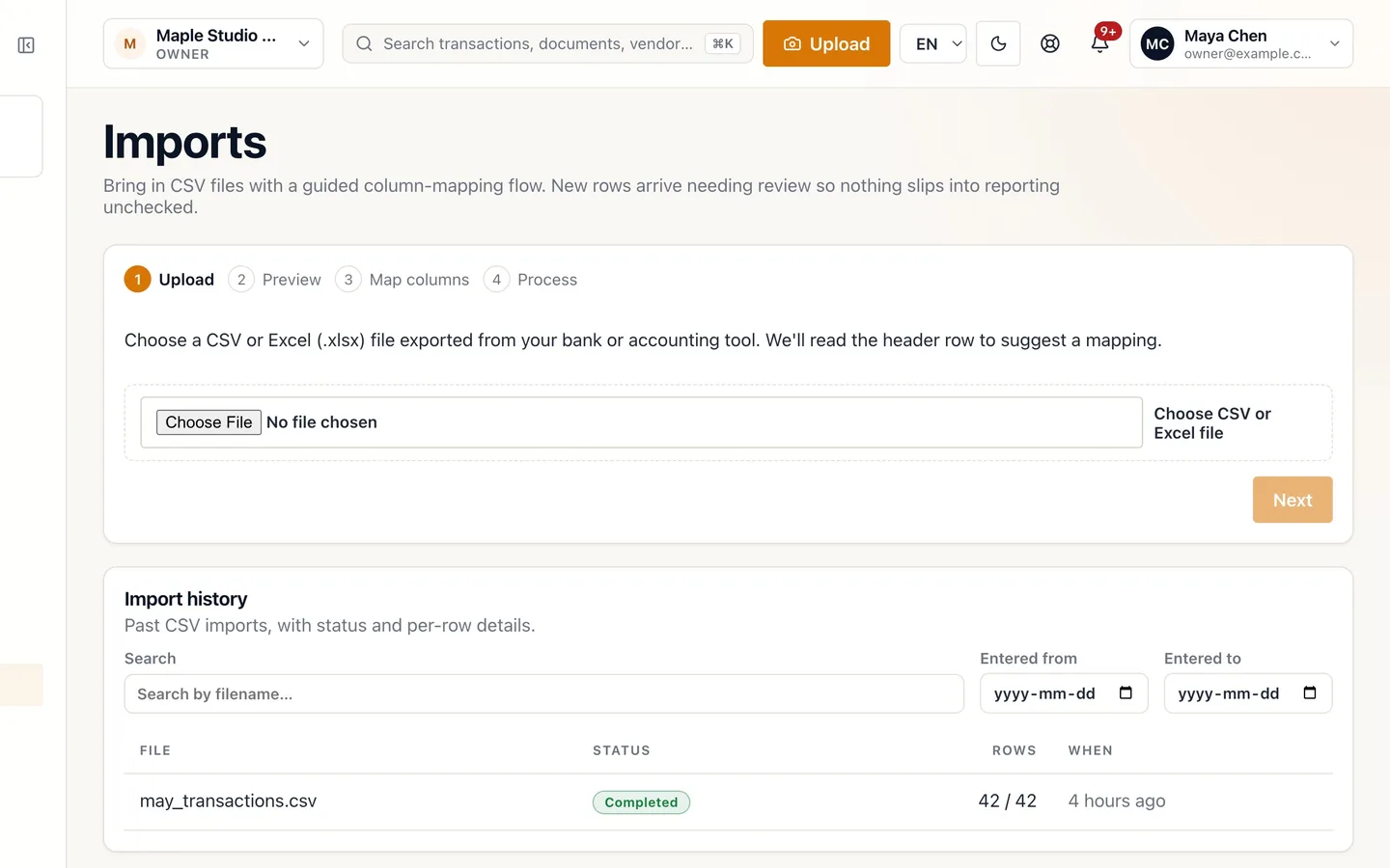Screen dimensions: 1390x868
Task: Click the 42 / 42 rows value
Action: pos(1008,801)
